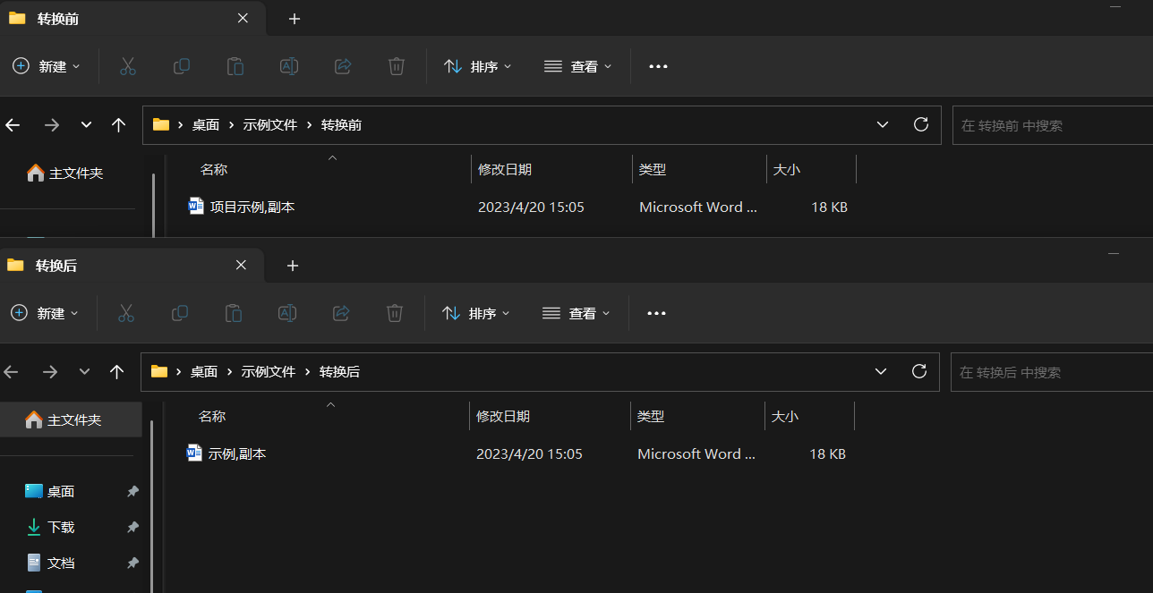Sort by 修改日期 column in 转换前 window

[x=505, y=169]
